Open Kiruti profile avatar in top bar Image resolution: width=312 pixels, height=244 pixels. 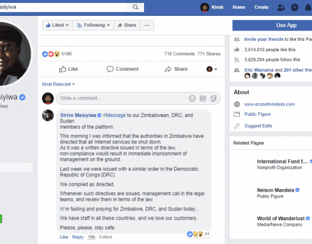[205, 7]
